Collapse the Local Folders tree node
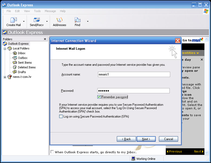Image resolution: width=211 pixels, height=163 pixels. pyautogui.click(x=5, y=49)
